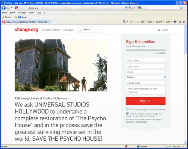Focus the change.org Search field
This screenshot has height=149, width=188.
pos(91,30)
